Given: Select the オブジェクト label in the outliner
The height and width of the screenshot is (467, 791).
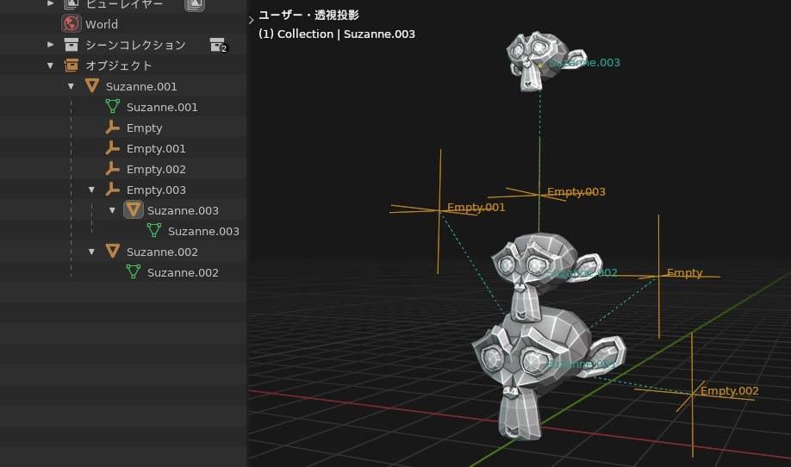Looking at the screenshot, I should pyautogui.click(x=119, y=65).
